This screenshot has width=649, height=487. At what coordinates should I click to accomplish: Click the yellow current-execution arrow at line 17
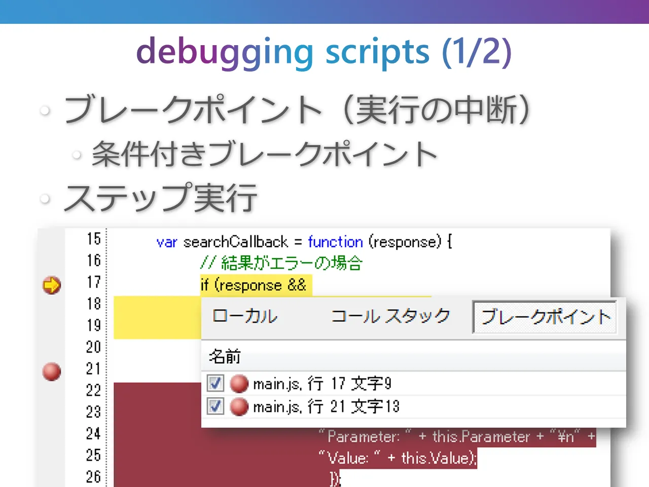51,285
